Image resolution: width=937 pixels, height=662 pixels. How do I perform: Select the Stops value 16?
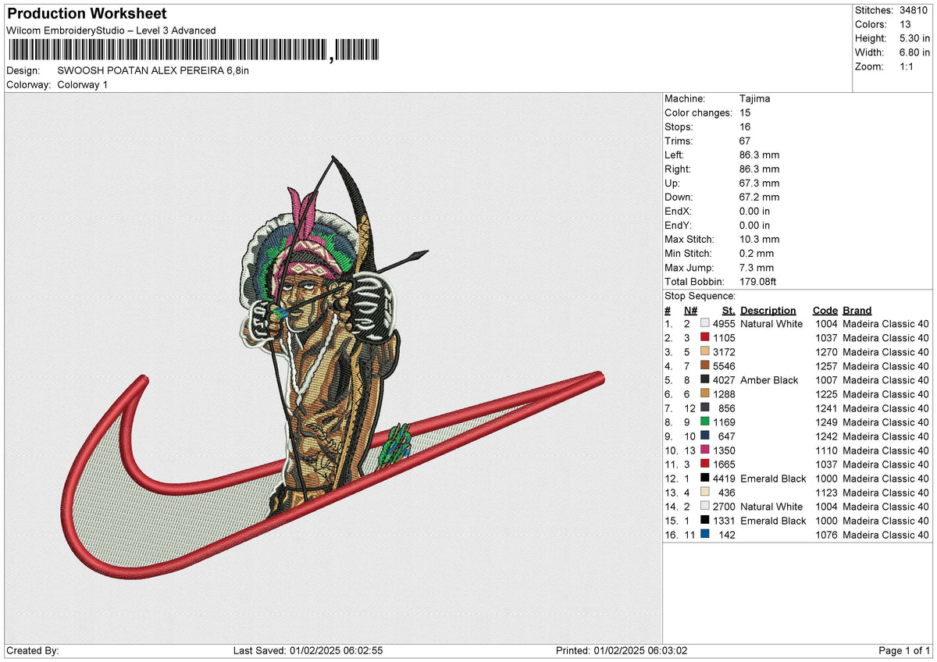pyautogui.click(x=745, y=126)
